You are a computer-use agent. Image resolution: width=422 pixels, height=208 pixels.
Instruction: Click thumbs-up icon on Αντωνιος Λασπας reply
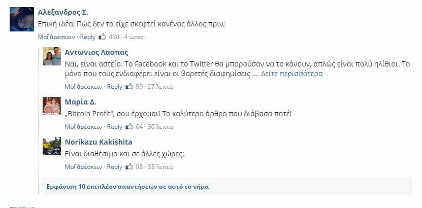(129, 87)
